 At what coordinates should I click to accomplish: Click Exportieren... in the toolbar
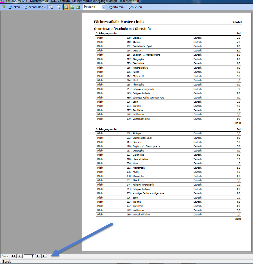116,7
